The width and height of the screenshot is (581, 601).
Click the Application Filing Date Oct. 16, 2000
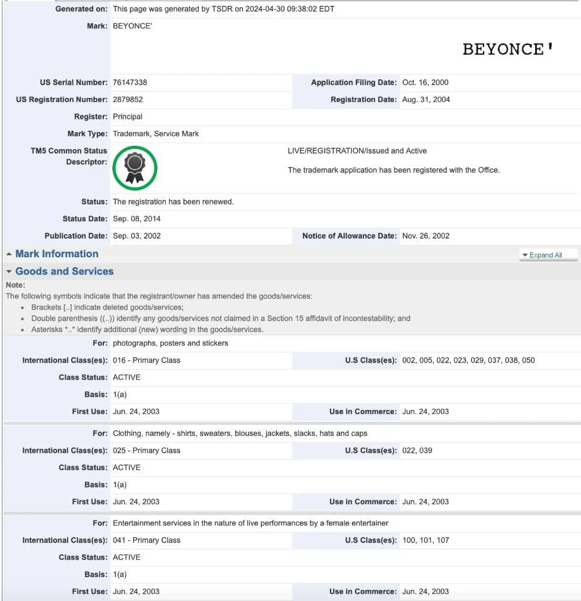425,82
